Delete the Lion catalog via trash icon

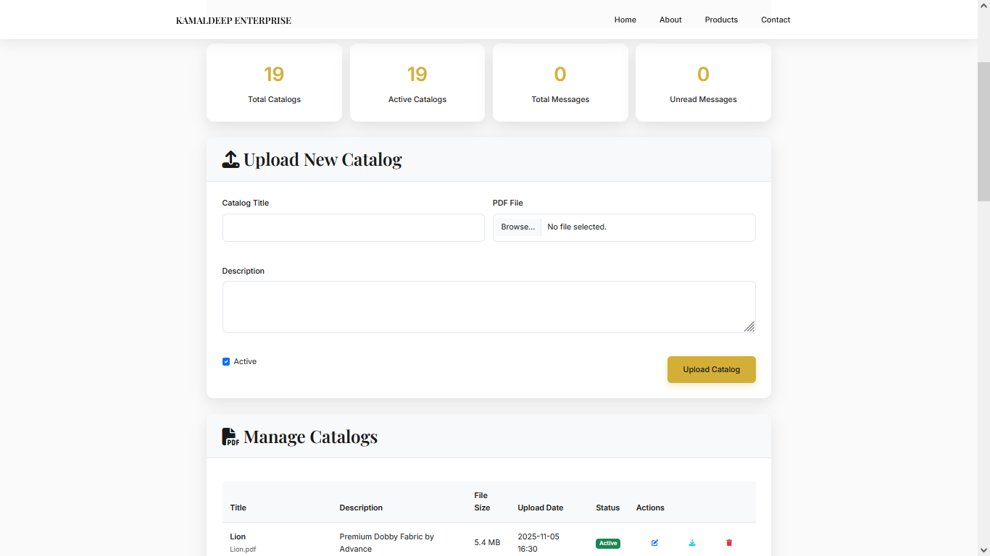(x=729, y=542)
